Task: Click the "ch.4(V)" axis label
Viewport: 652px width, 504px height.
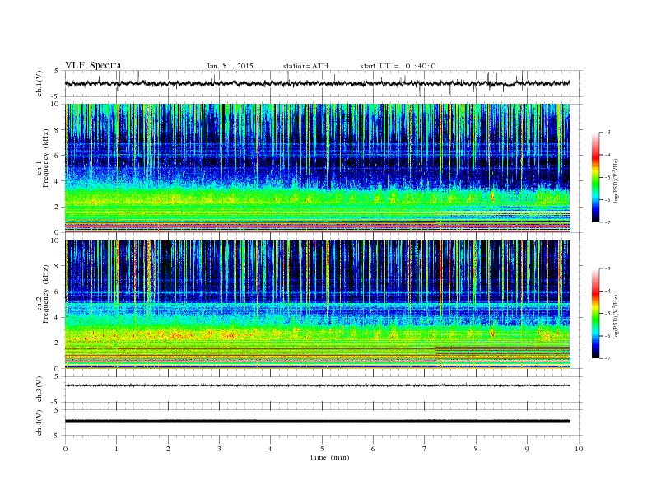Action: (40, 422)
